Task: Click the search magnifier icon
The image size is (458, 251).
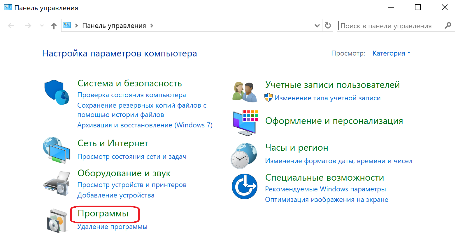Action: pyautogui.click(x=448, y=26)
